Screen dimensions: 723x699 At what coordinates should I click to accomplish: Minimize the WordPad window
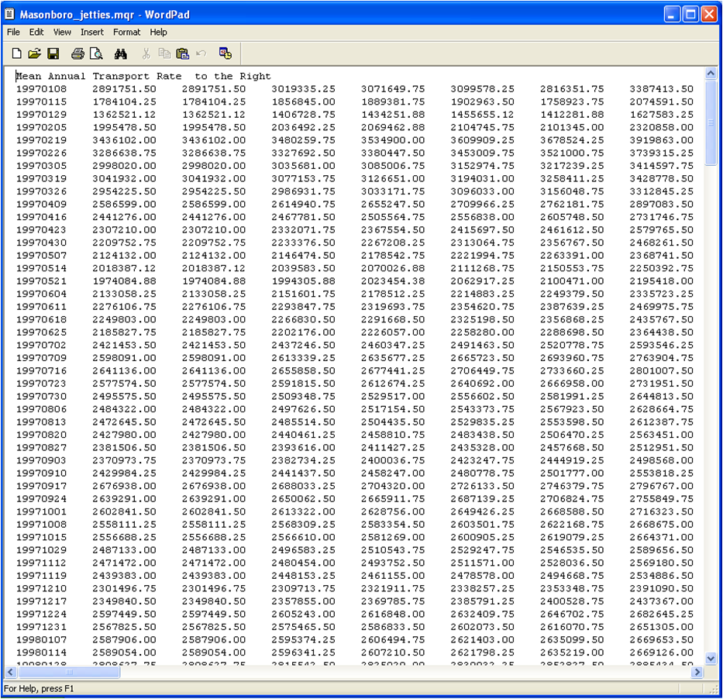pos(672,14)
